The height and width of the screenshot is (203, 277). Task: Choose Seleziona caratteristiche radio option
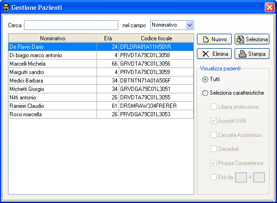pos(205,93)
